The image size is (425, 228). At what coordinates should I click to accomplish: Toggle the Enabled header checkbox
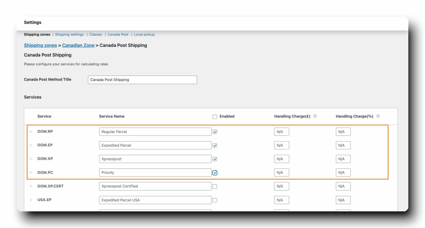pos(215,117)
